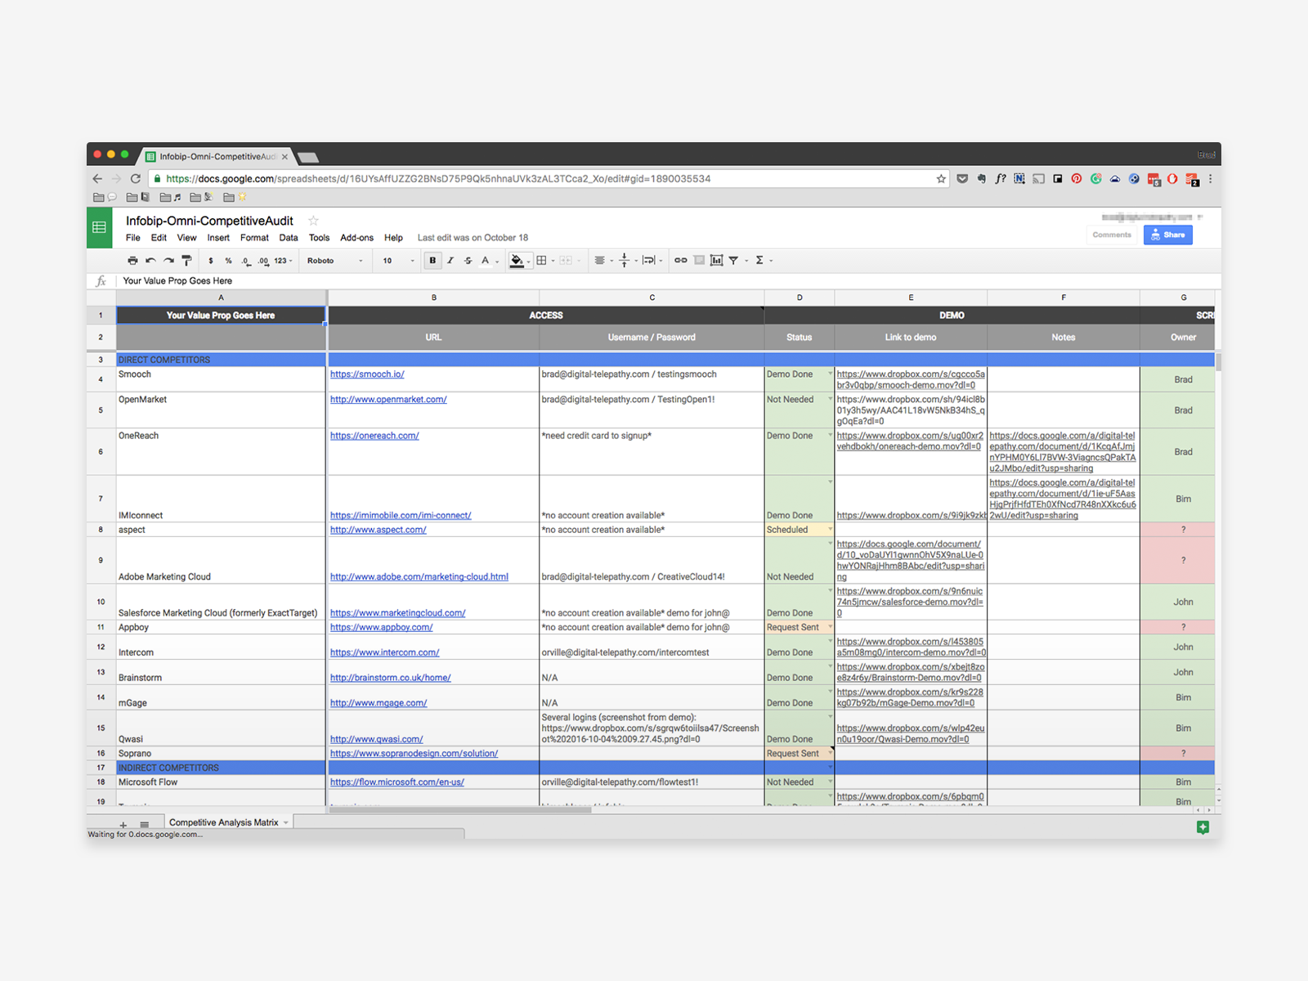Open the Format menu
Screen dimensions: 1308x981
254,238
